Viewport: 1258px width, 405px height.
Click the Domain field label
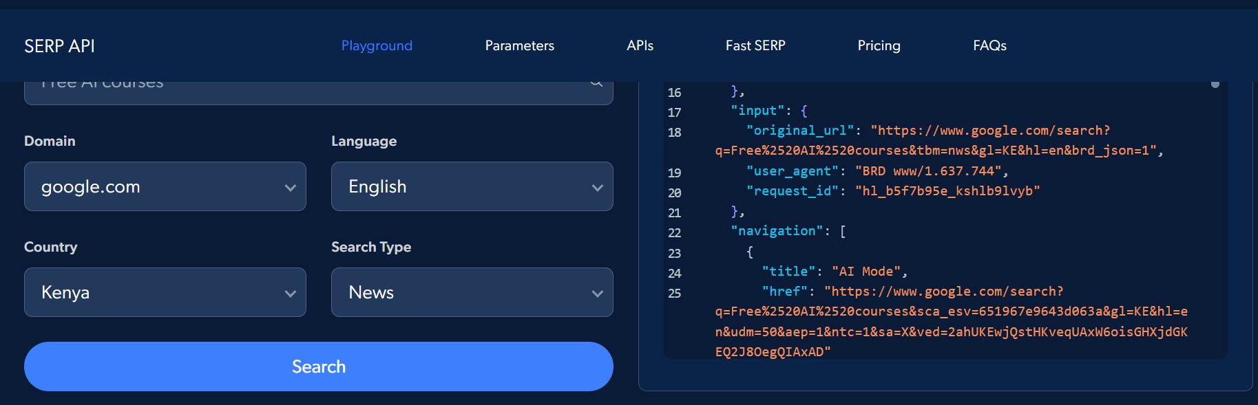[x=50, y=141]
